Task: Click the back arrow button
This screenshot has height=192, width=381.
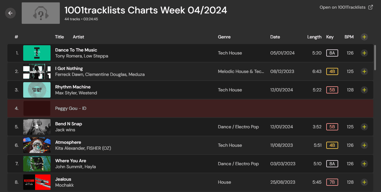Action: (10, 13)
